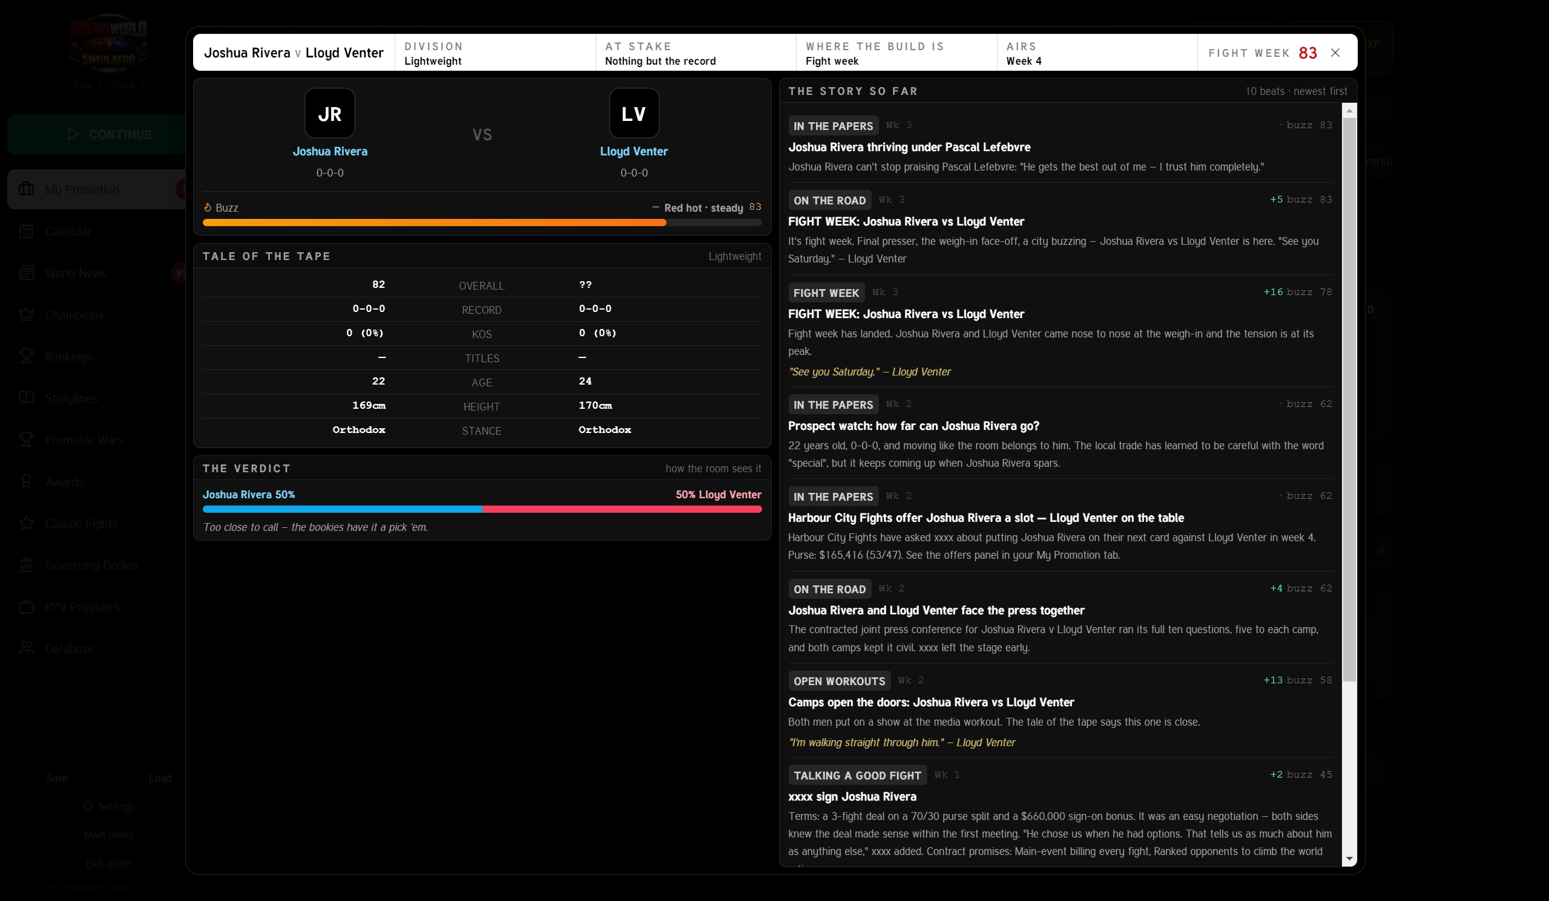Click 'Joshua Rivera 50%' verdict label
The height and width of the screenshot is (901, 1549).
tap(249, 495)
